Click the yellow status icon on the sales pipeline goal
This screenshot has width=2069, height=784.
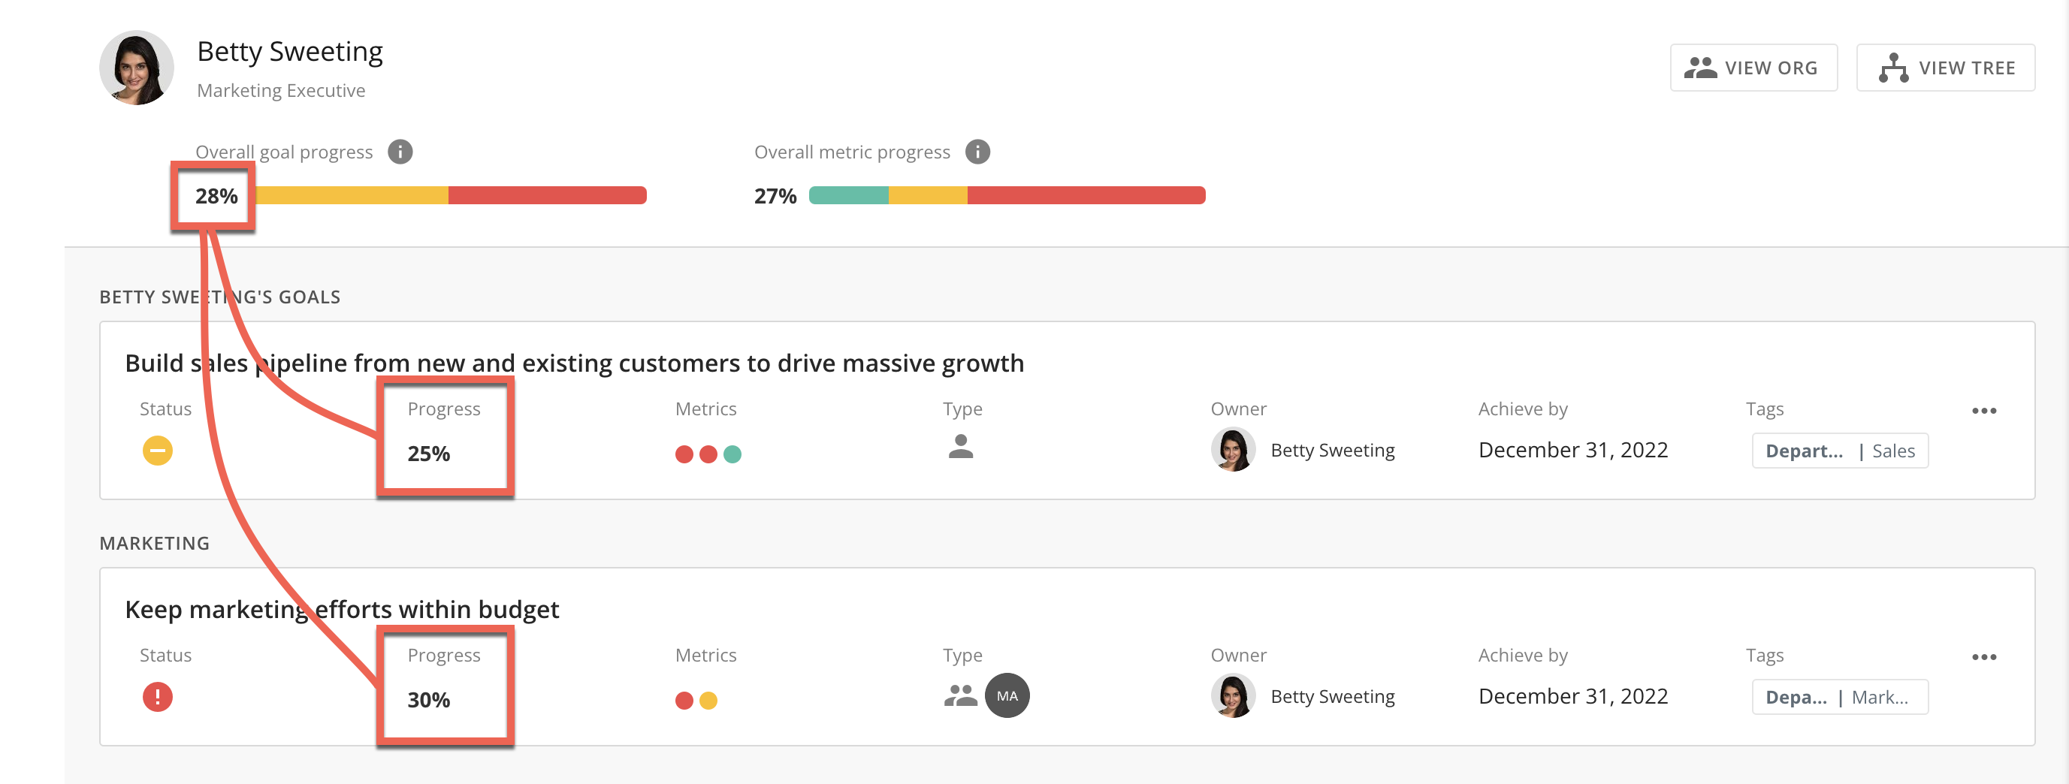[x=158, y=450]
